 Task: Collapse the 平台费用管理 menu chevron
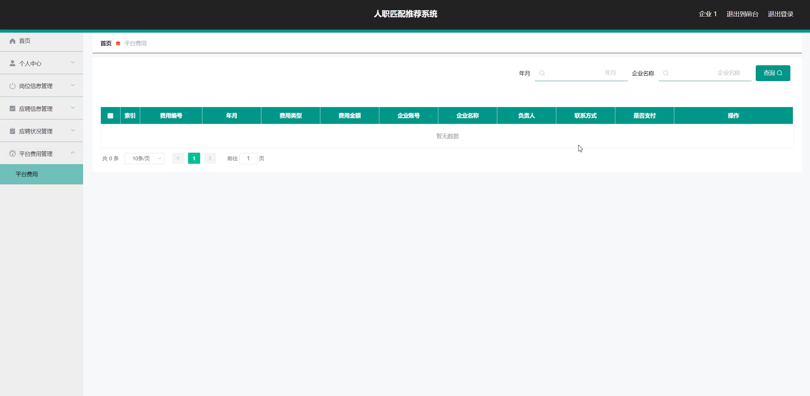[x=73, y=153]
